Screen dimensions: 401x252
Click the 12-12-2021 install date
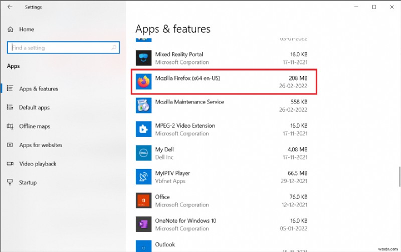tap(294, 205)
